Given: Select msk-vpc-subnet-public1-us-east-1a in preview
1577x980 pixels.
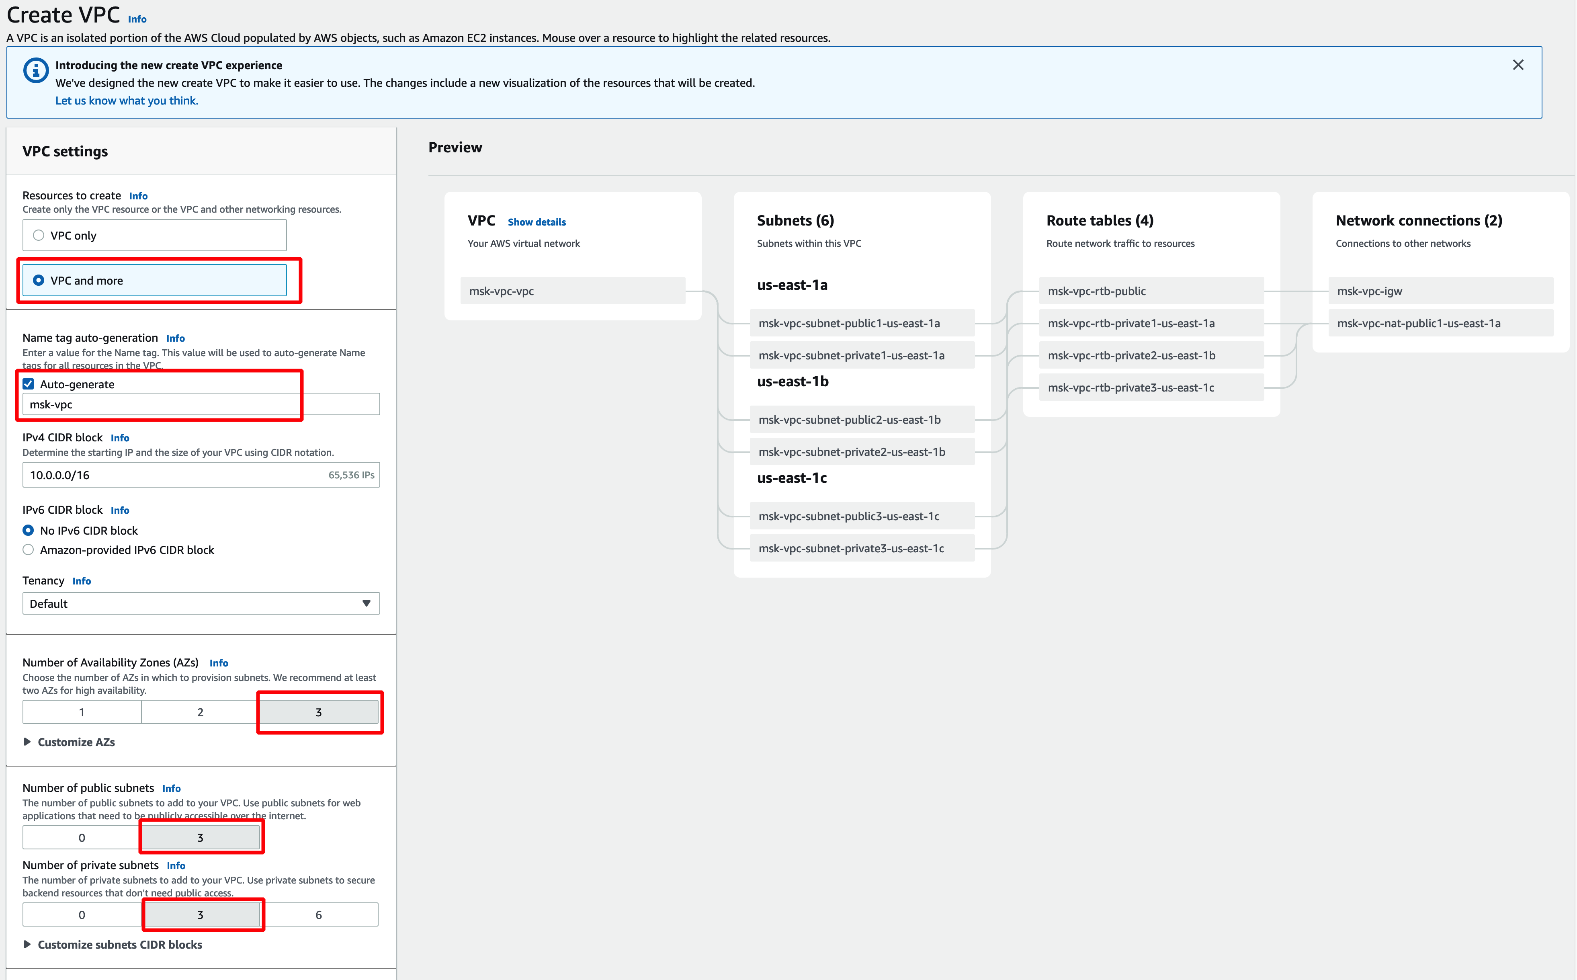Looking at the screenshot, I should [862, 323].
